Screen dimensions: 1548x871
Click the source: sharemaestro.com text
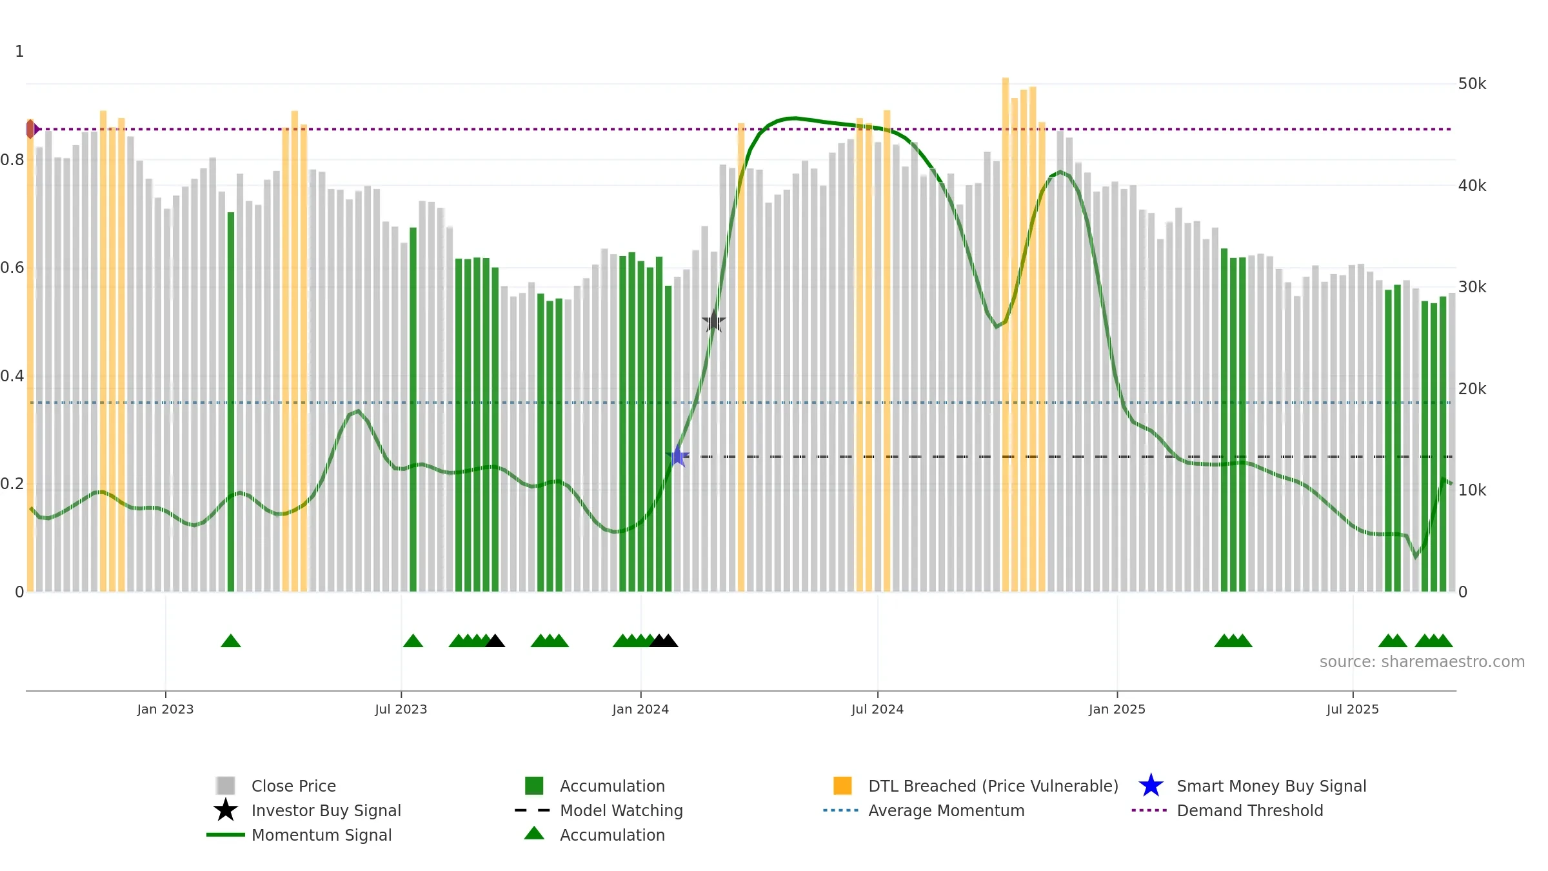(x=1422, y=662)
